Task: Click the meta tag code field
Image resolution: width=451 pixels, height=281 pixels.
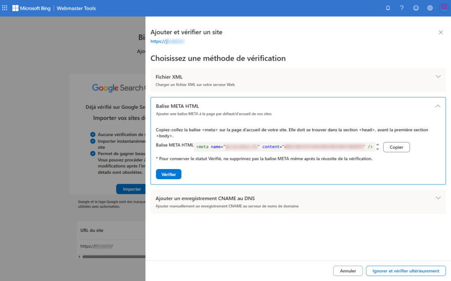Action: click(285, 147)
